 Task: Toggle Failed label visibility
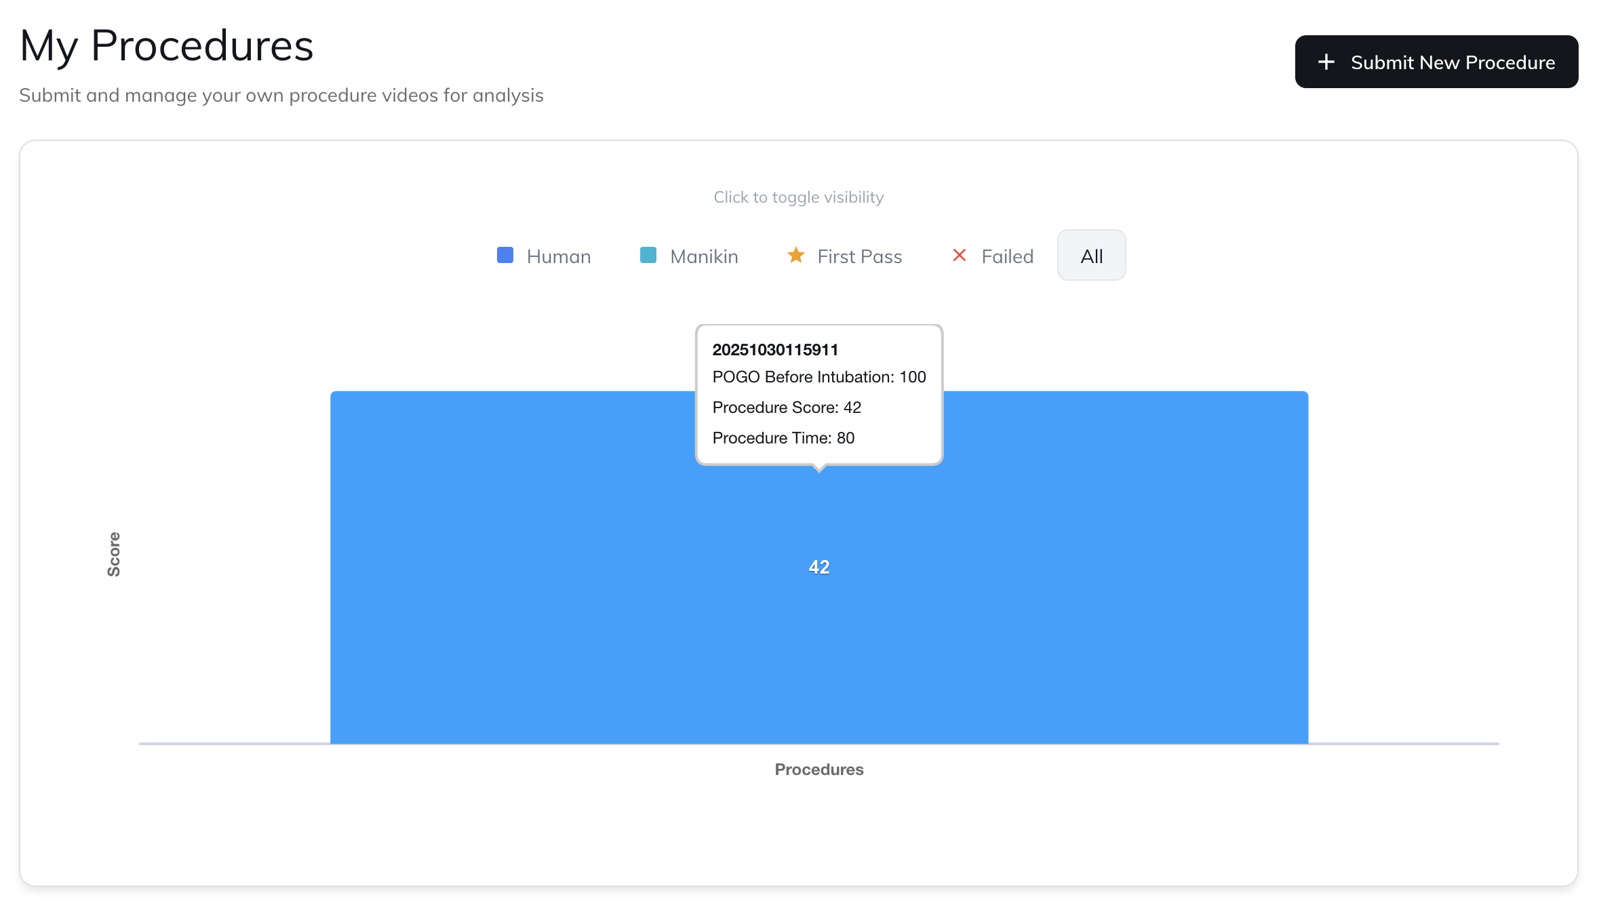(1007, 256)
